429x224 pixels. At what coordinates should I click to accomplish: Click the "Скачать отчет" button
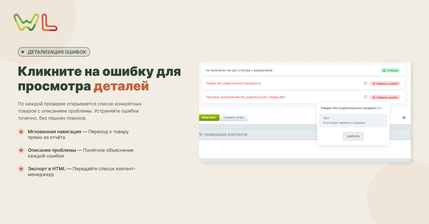[233, 117]
